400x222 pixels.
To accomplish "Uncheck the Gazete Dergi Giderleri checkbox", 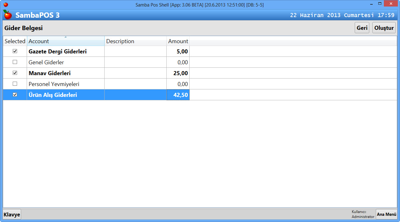I will pyautogui.click(x=15, y=51).
